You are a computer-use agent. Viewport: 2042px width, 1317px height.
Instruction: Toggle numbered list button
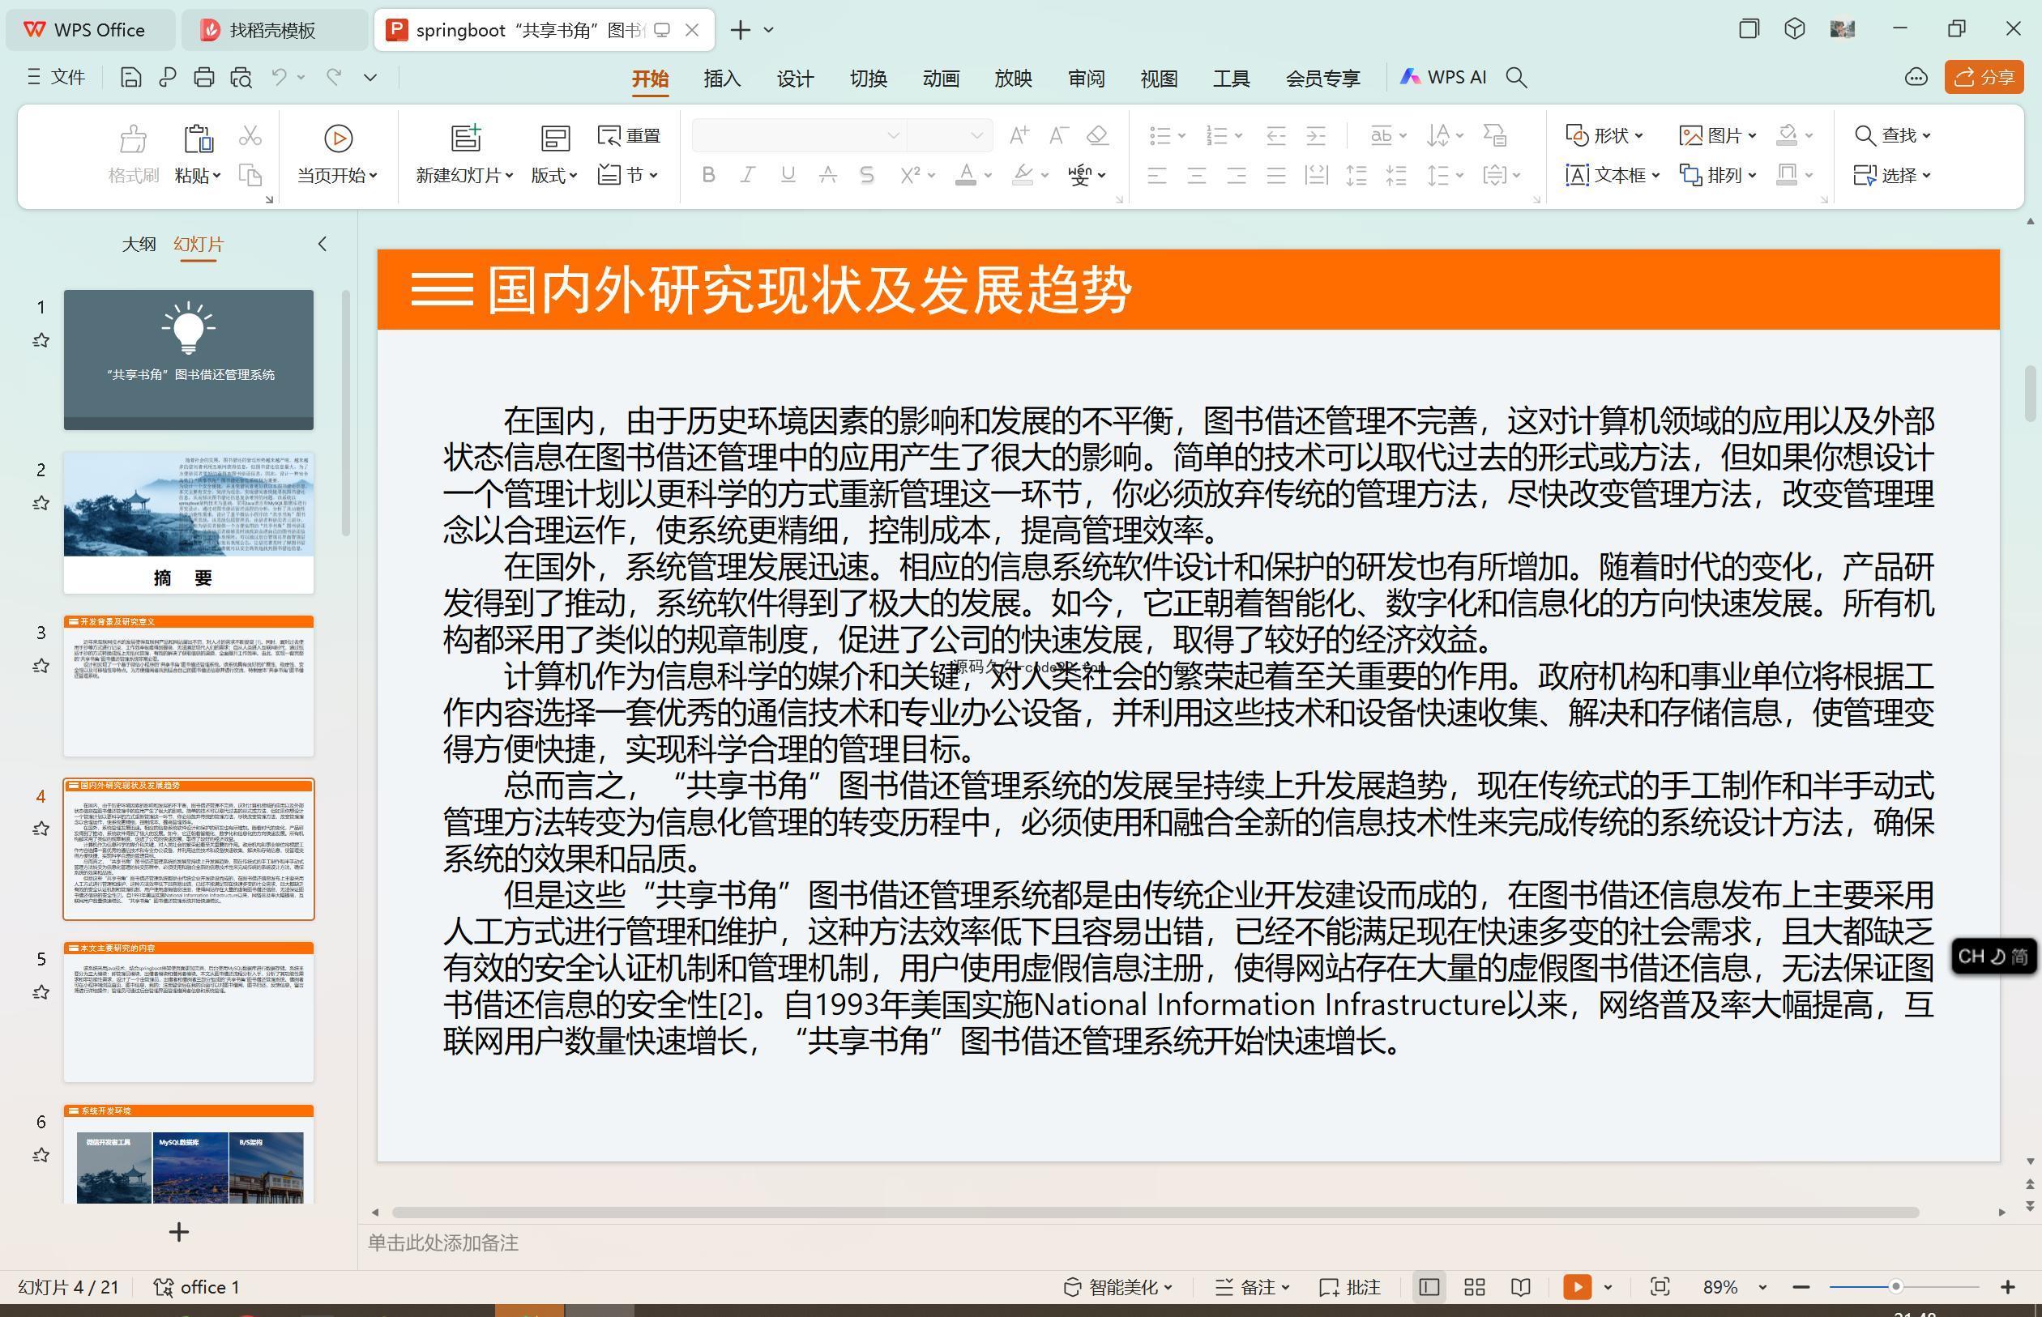[x=1216, y=135]
